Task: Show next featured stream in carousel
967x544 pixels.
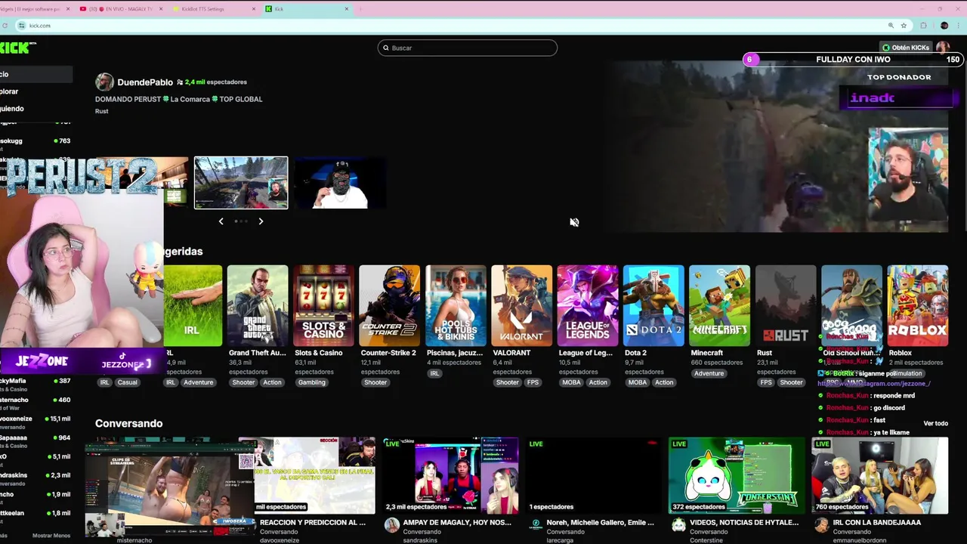Action: (x=261, y=221)
